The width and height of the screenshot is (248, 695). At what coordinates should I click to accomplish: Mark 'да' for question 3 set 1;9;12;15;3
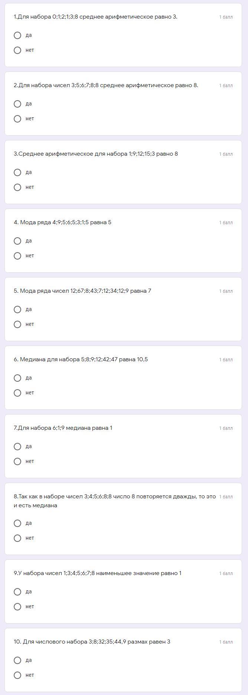pos(17,172)
